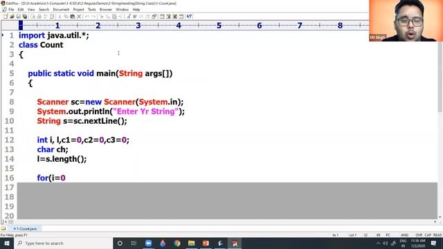Open the notification center icon
443x249 pixels.
434,243
